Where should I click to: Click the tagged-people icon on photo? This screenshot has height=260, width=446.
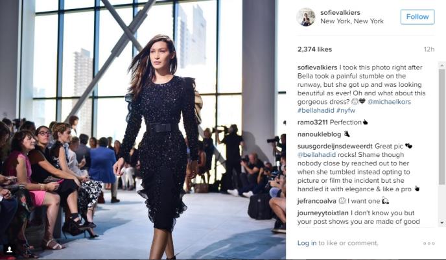tap(9, 249)
